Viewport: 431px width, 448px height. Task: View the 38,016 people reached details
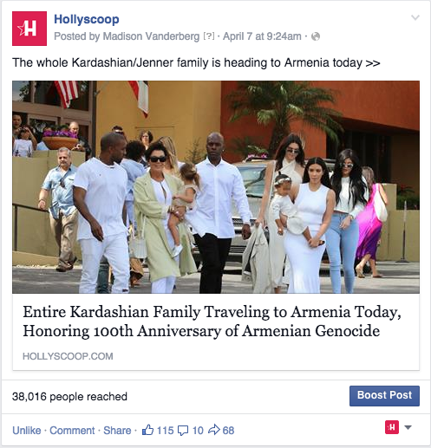point(69,397)
